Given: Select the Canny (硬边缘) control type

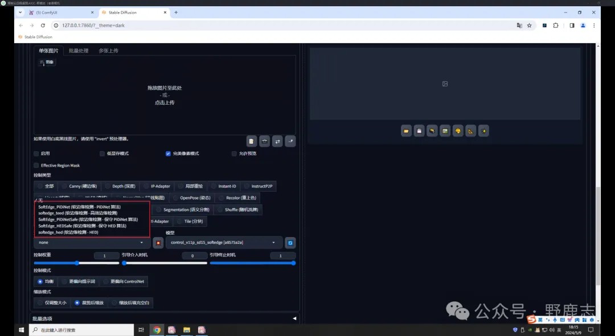Looking at the screenshot, I should (79, 186).
